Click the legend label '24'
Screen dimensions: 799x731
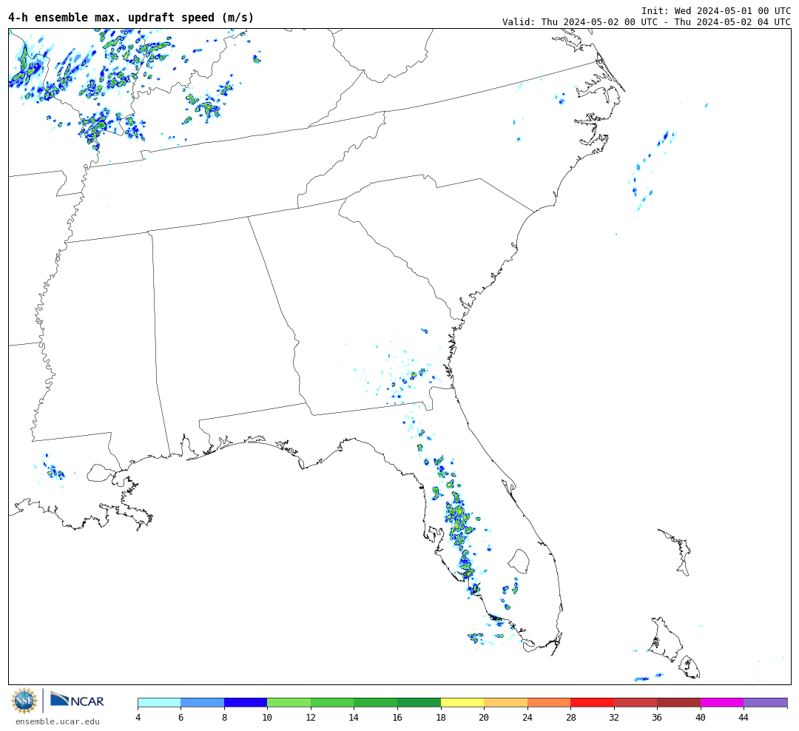[527, 717]
